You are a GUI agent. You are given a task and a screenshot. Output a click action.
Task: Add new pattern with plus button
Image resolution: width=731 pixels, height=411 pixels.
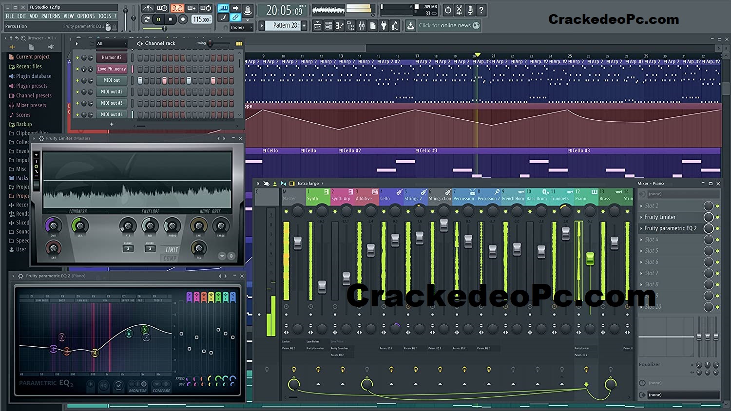(x=304, y=25)
